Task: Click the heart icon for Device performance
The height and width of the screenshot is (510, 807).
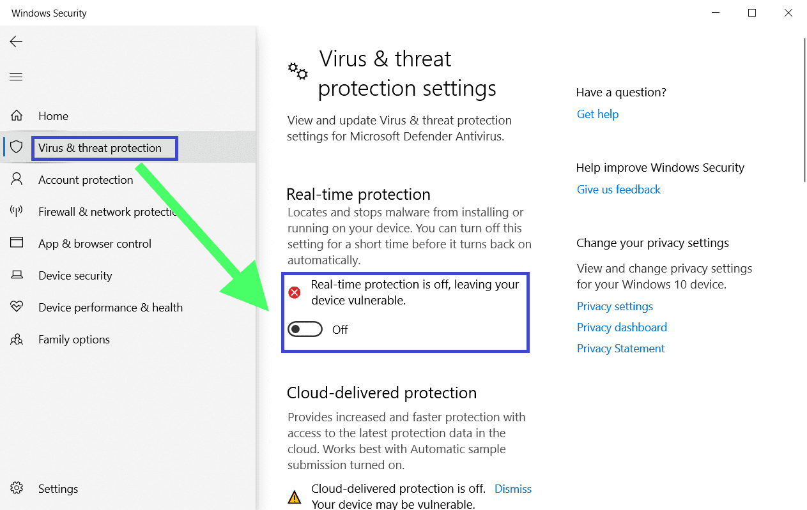Action: pyautogui.click(x=17, y=307)
